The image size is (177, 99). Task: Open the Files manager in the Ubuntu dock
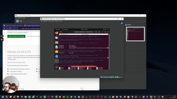[56, 42]
